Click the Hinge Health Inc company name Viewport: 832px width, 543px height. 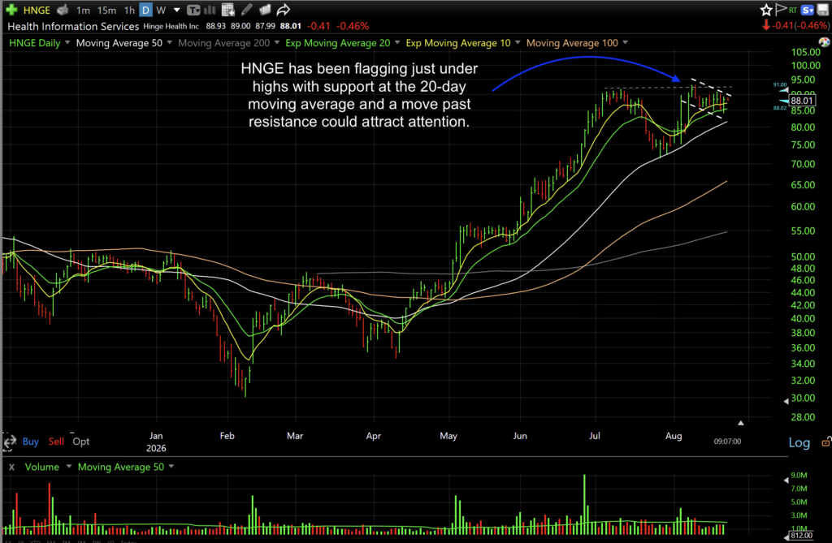[171, 26]
